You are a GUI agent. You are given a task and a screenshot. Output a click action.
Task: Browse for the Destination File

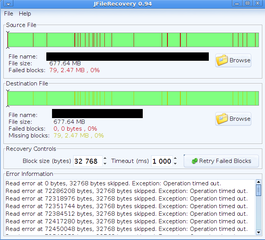point(233,119)
